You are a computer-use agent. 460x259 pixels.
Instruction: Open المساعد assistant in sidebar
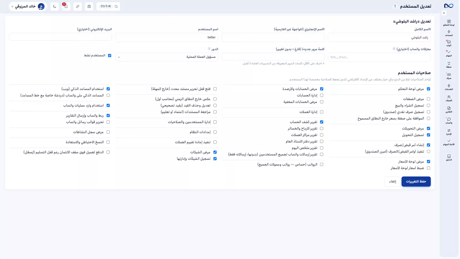[x=449, y=33]
